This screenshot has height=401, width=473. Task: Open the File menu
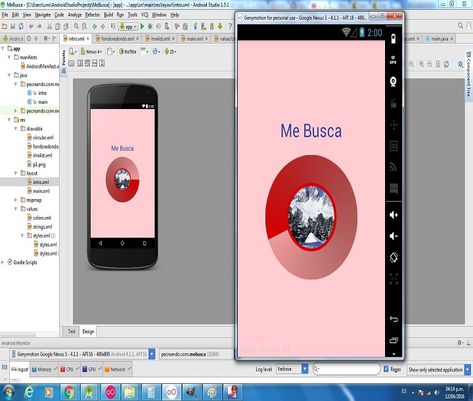[x=5, y=15]
